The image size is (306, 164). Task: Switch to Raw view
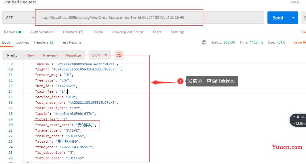(x=30, y=55)
